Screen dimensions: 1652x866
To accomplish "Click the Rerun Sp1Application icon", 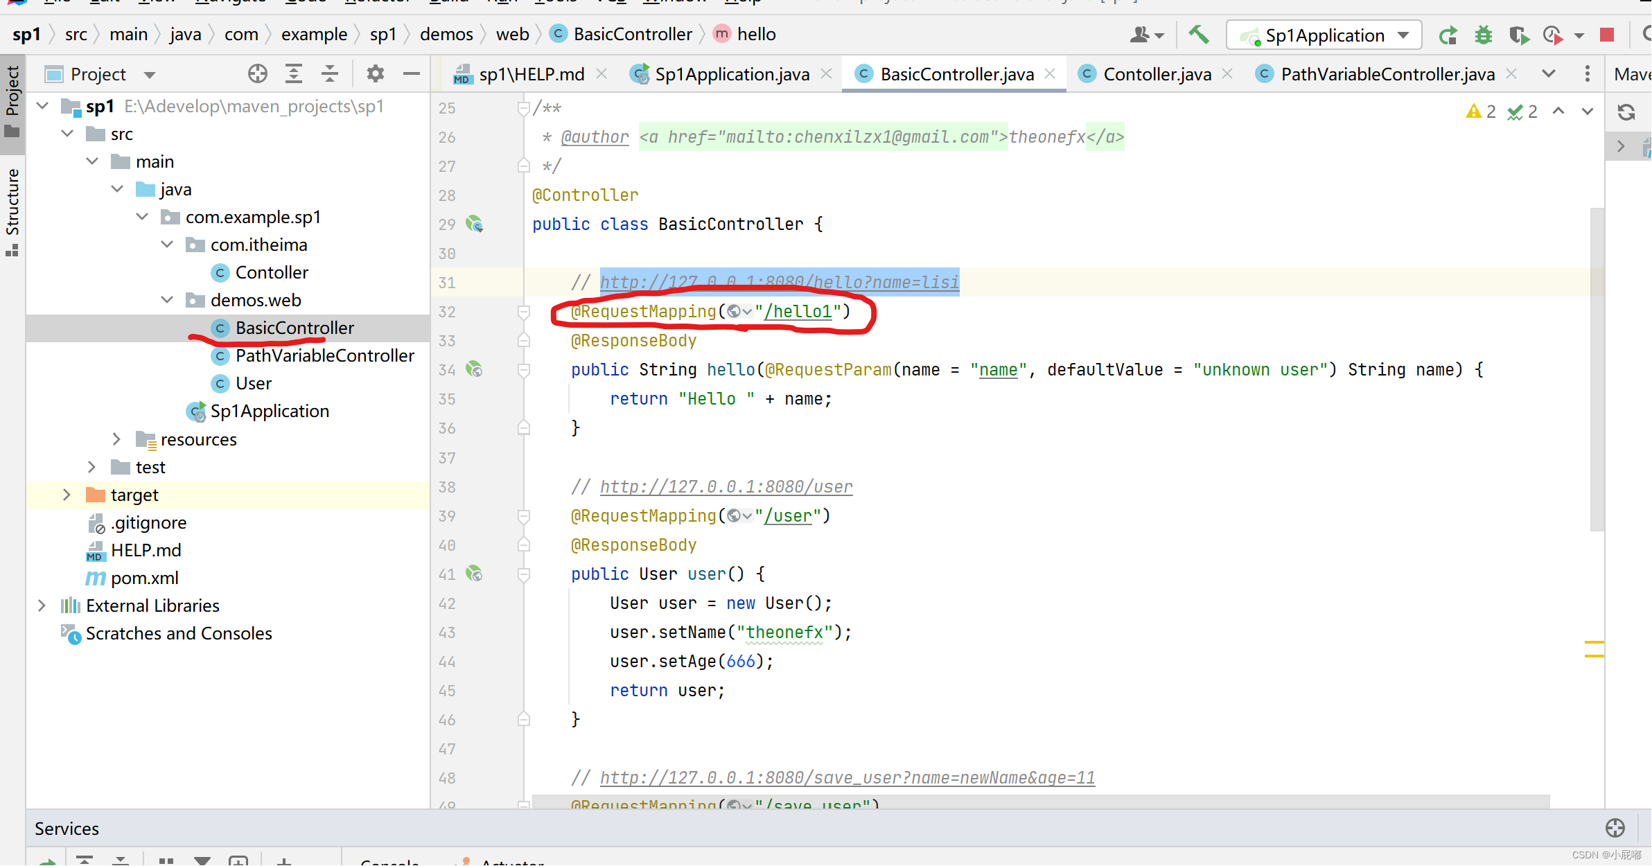I will click(1448, 35).
